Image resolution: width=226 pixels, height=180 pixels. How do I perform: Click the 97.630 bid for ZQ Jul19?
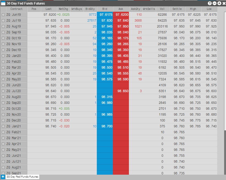pos(105,21)
